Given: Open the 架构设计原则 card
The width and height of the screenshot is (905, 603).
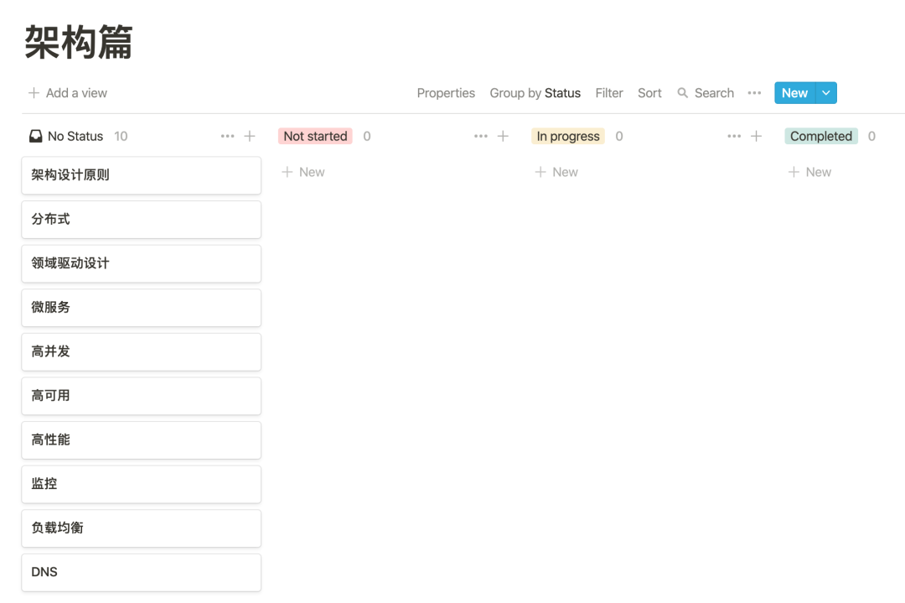Looking at the screenshot, I should [x=142, y=175].
